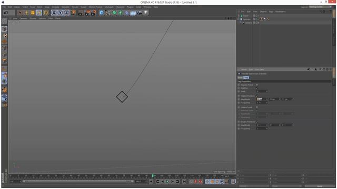The width and height of the screenshot is (337, 189).
Task: Select the Rotate tool
Action: [x=39, y=13]
